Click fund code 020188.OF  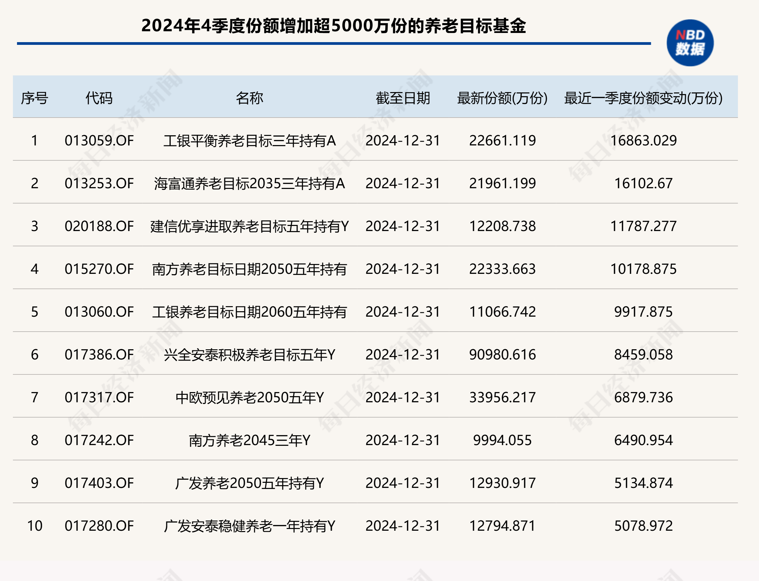click(x=99, y=227)
